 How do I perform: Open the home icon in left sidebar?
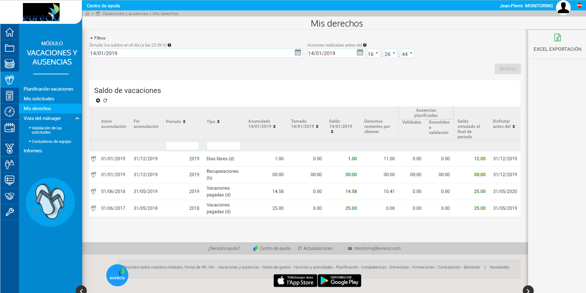click(x=9, y=32)
